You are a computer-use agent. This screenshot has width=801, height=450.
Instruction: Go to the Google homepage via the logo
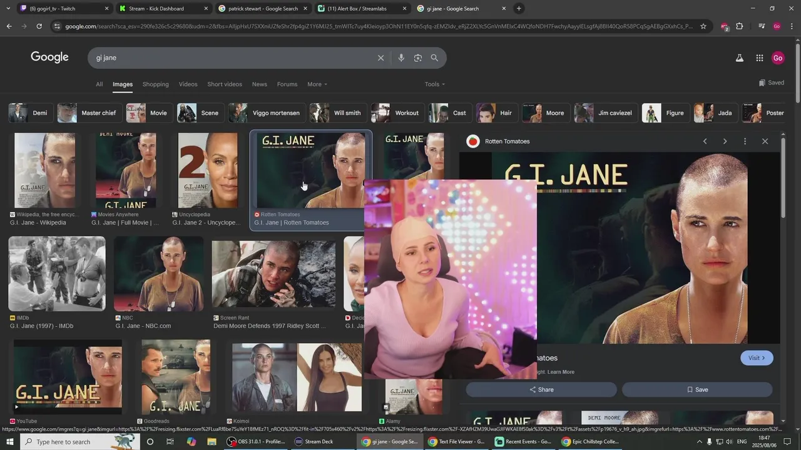point(49,57)
